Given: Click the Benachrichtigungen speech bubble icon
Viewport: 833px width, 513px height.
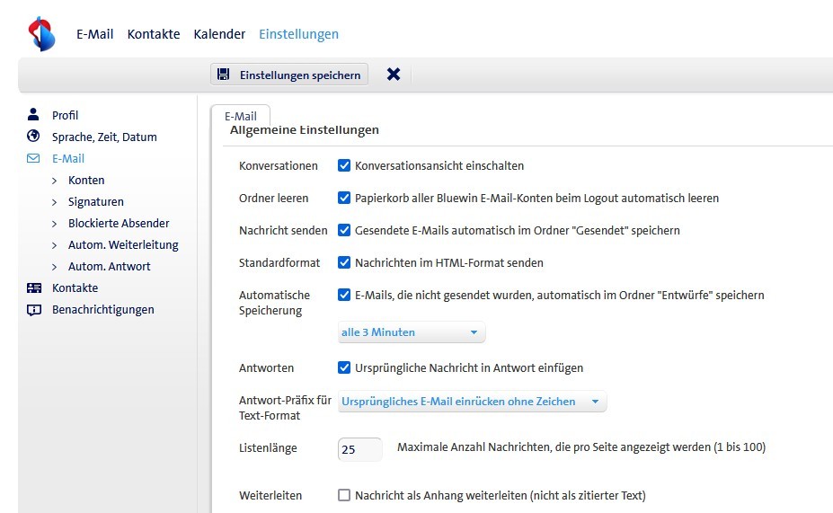Looking at the screenshot, I should coord(34,309).
